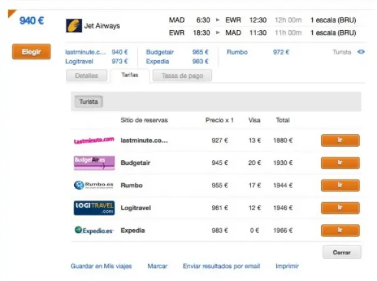
Task: Click return departure time 18:30
Action: pyautogui.click(x=201, y=32)
